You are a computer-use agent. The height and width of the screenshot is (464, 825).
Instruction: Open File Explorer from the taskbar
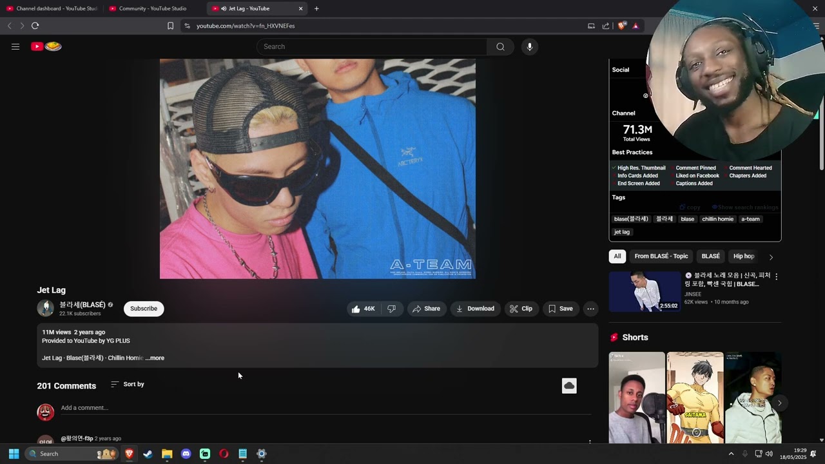[167, 454]
